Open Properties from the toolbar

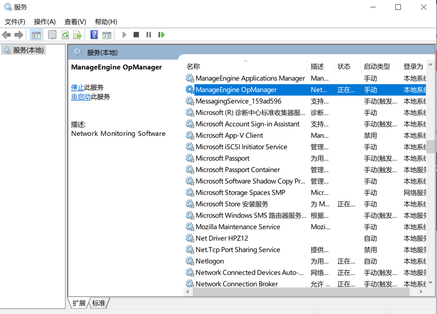tap(52, 35)
